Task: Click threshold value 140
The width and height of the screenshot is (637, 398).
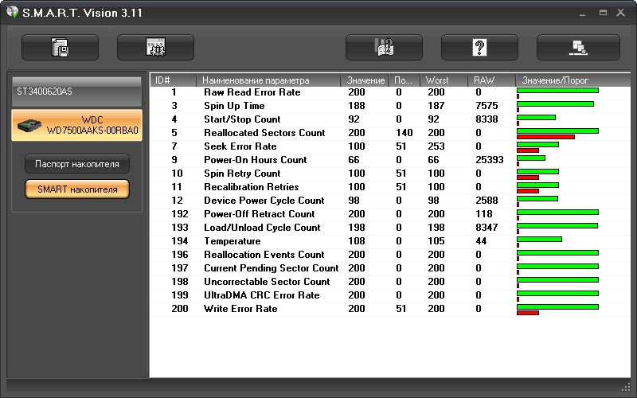Action: [404, 133]
